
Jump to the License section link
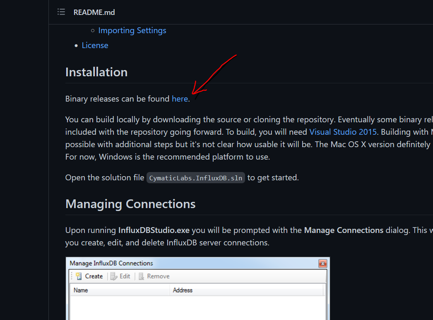[95, 45]
